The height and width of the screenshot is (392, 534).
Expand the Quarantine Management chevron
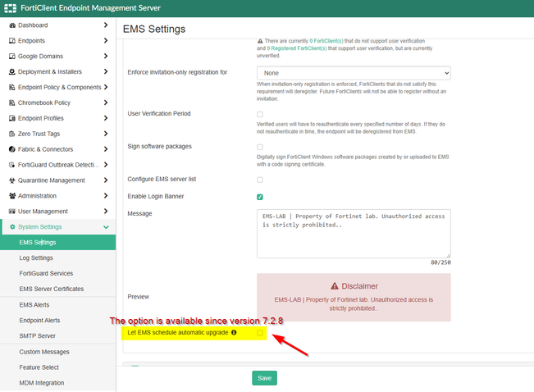pyautogui.click(x=106, y=180)
